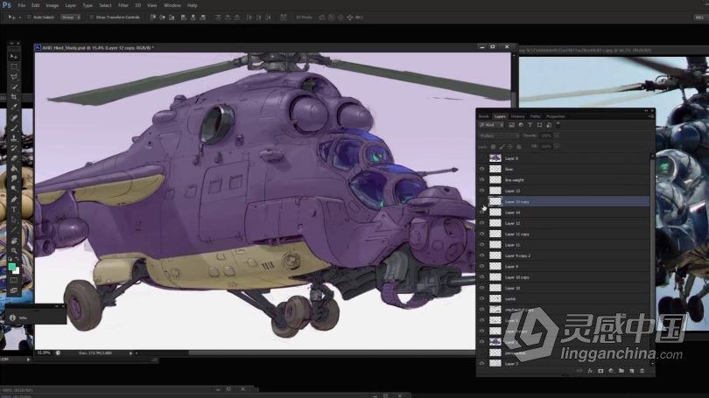Select the Lasso tool
The image size is (709, 398).
(13, 77)
